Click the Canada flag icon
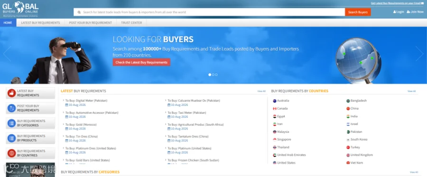The height and width of the screenshot is (177, 427). tap(275, 109)
